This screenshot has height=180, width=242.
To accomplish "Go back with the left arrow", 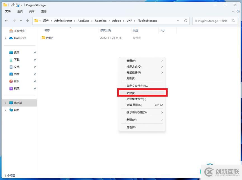I will tap(6, 21).
